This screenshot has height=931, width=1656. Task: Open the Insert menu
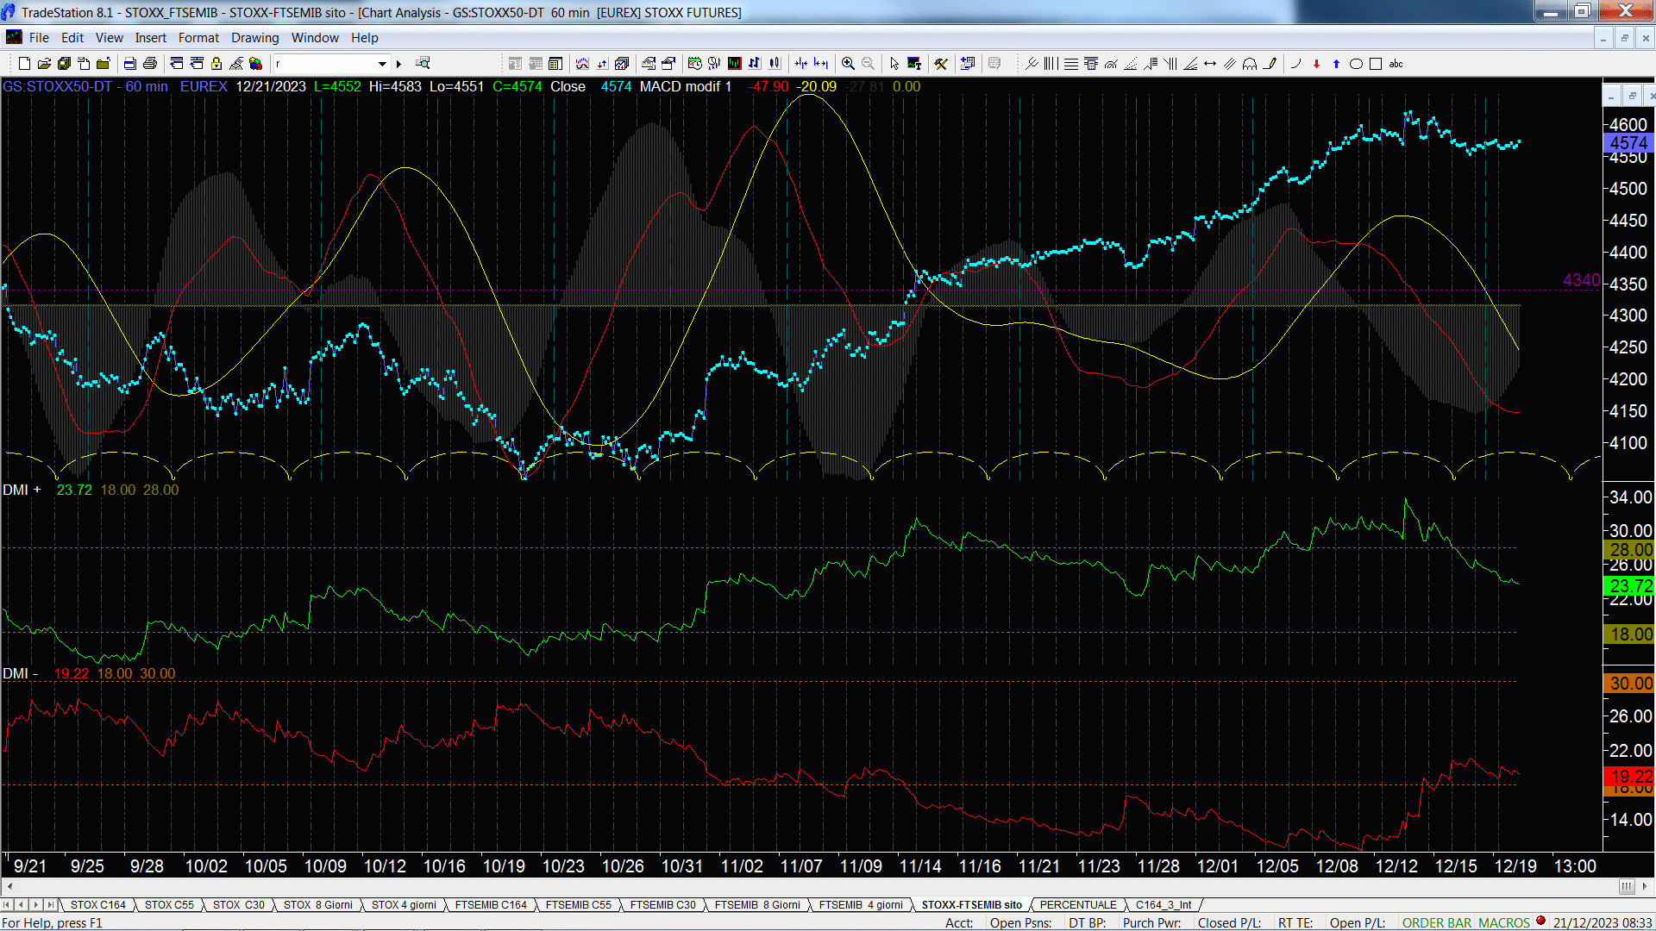pos(150,38)
